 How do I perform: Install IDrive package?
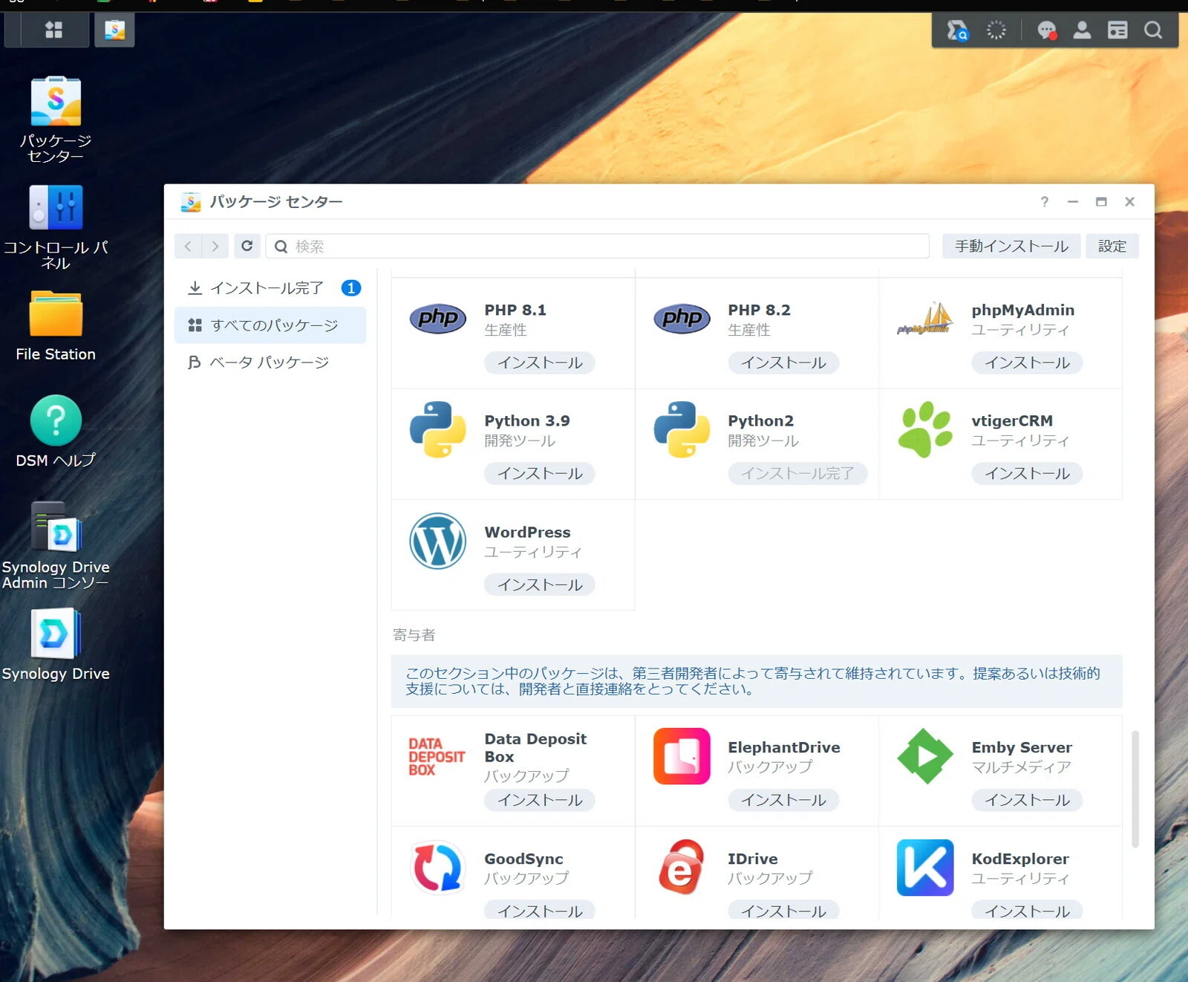pyautogui.click(x=783, y=910)
